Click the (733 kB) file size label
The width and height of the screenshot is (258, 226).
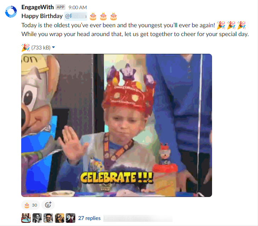(x=41, y=48)
